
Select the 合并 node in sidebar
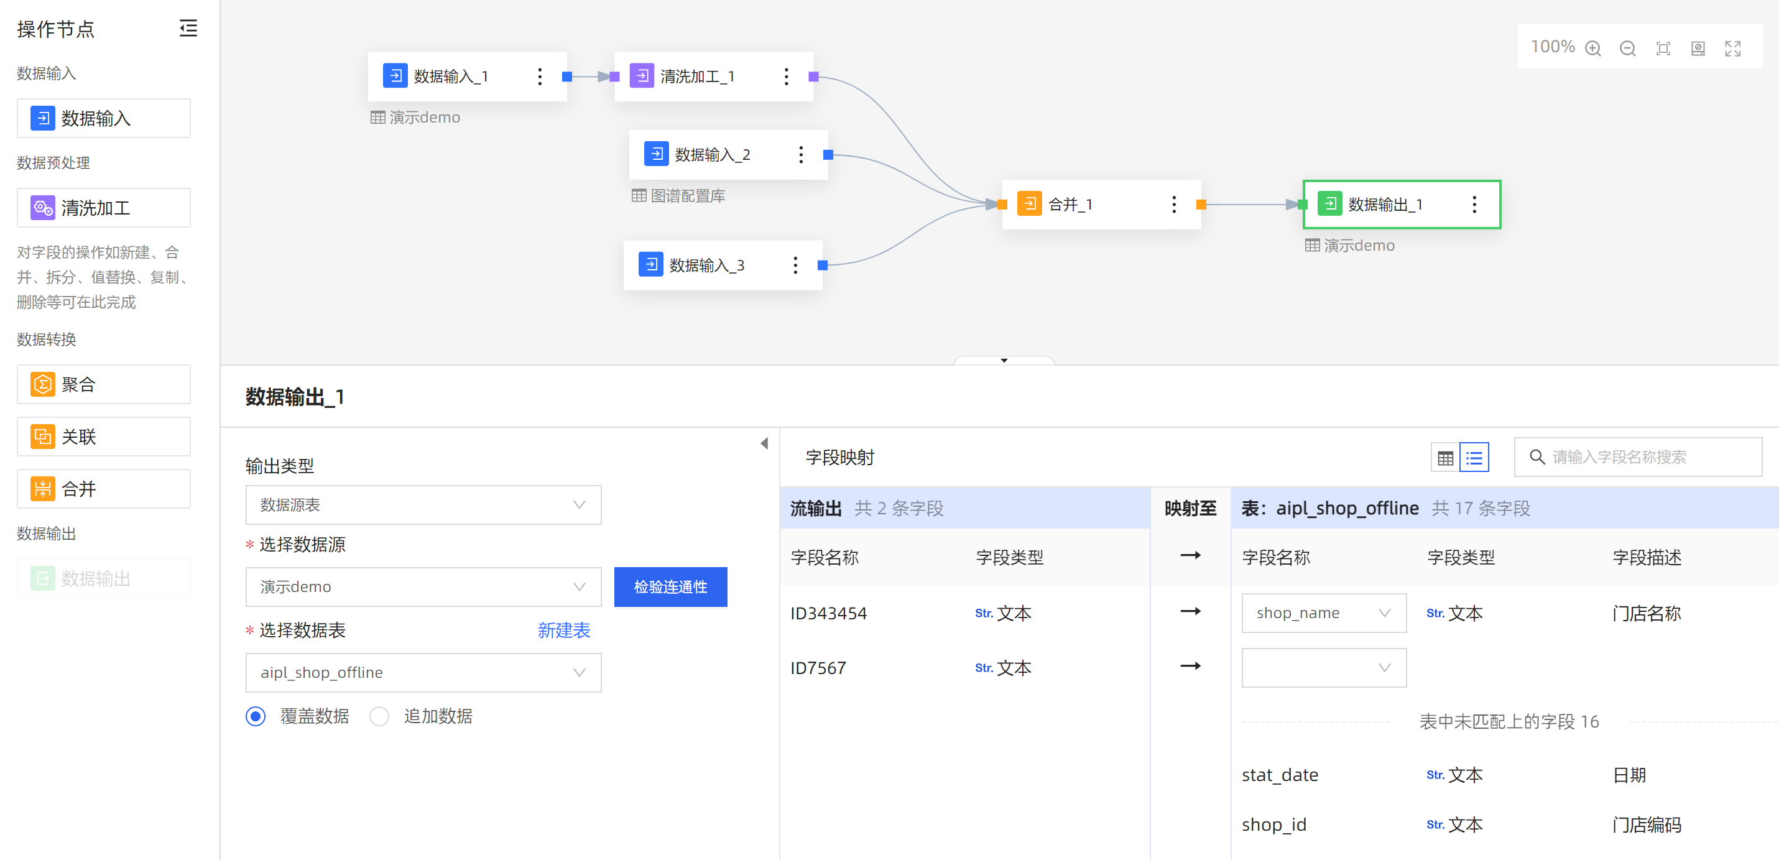pyautogui.click(x=104, y=489)
